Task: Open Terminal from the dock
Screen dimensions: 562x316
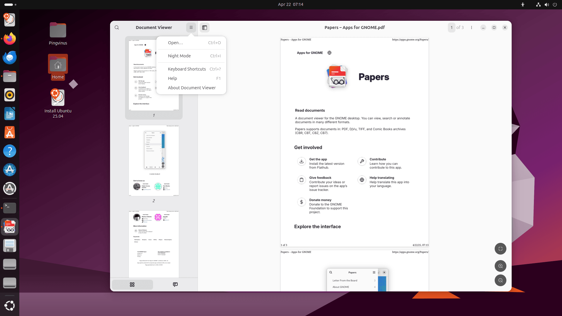Action: click(10, 208)
